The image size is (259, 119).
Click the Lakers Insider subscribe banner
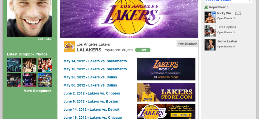[x=166, y=69]
